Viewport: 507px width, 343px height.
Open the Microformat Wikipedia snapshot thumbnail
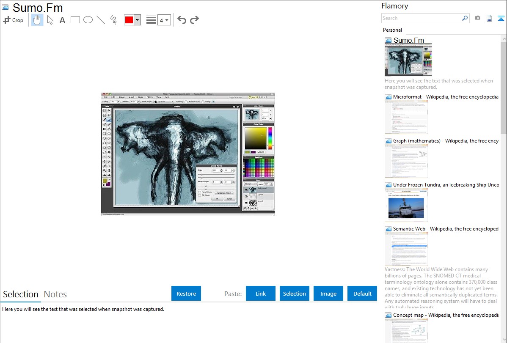(x=406, y=117)
